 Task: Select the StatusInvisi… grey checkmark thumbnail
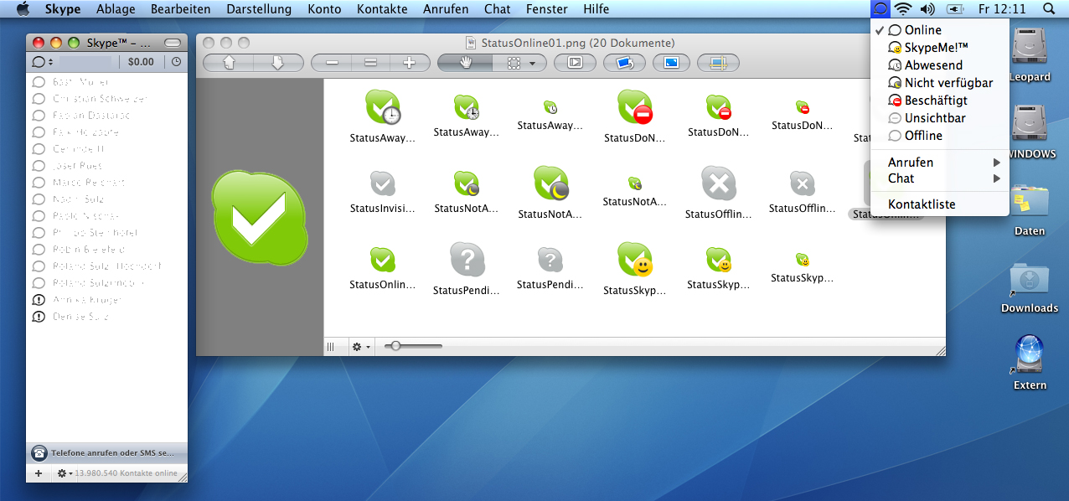383,183
